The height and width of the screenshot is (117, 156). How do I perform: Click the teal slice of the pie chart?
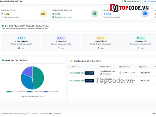[x=38, y=78]
